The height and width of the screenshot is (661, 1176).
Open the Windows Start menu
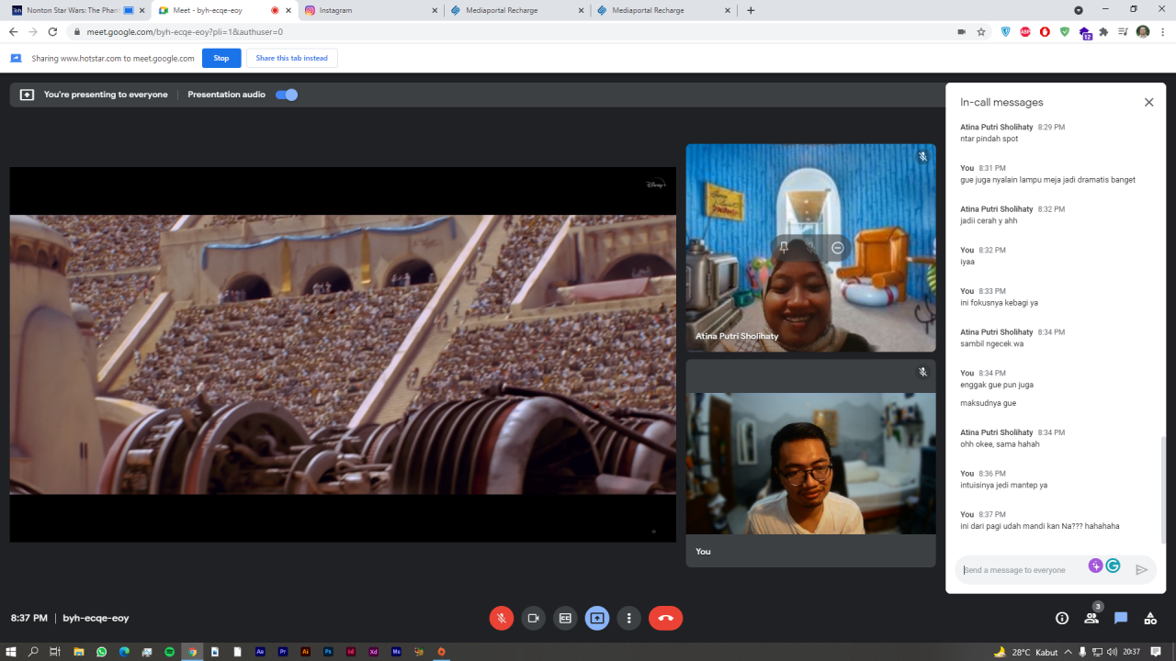pos(11,652)
